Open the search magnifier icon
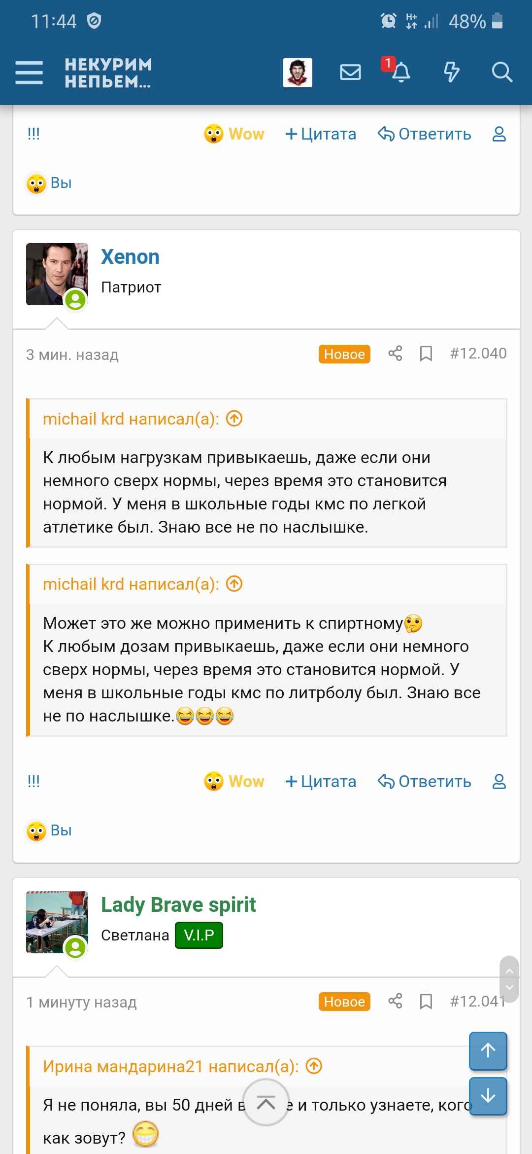 point(501,72)
